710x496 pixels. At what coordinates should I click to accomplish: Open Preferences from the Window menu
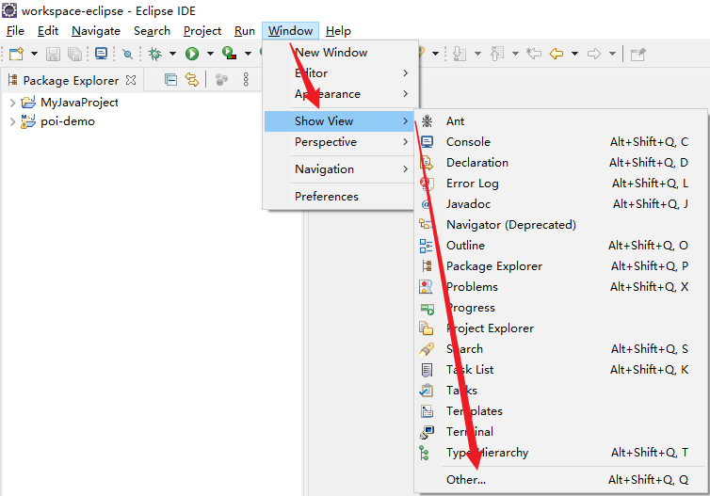[x=326, y=197]
